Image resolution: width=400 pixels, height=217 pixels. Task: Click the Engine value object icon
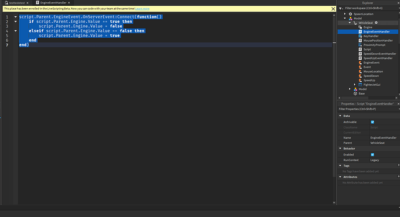point(360,27)
